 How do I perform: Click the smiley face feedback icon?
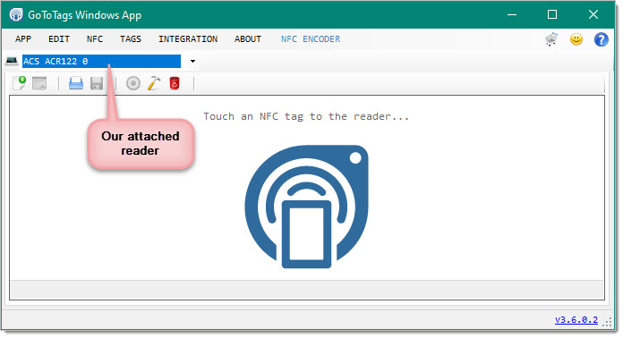click(x=576, y=38)
